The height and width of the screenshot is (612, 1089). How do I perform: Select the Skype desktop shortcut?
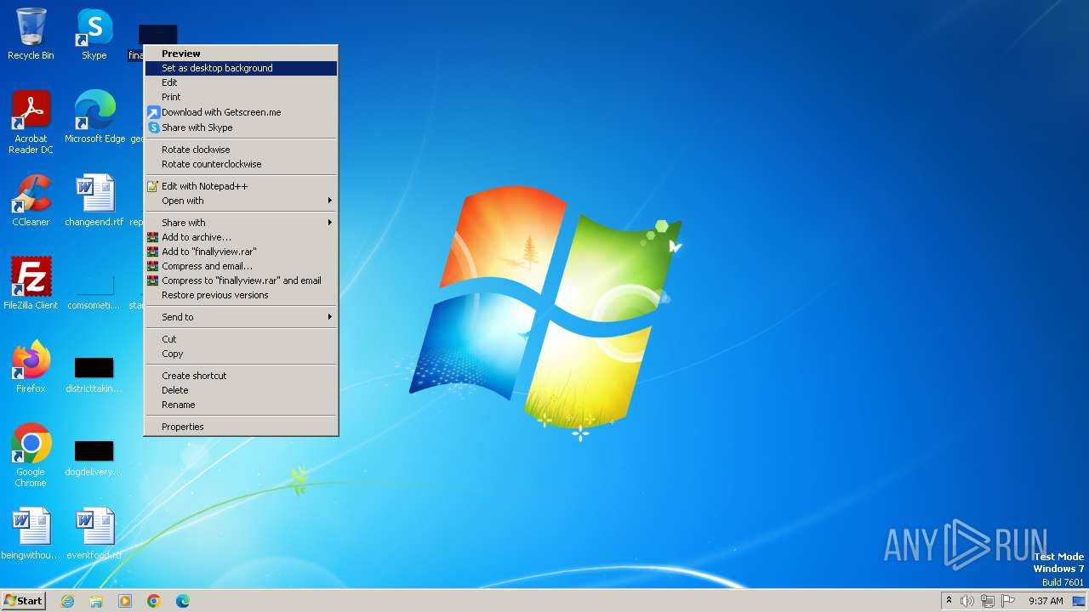coord(94,34)
